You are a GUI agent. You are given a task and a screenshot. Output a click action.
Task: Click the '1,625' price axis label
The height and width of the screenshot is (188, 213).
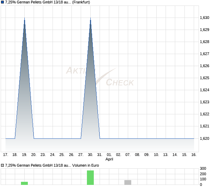click(204, 78)
